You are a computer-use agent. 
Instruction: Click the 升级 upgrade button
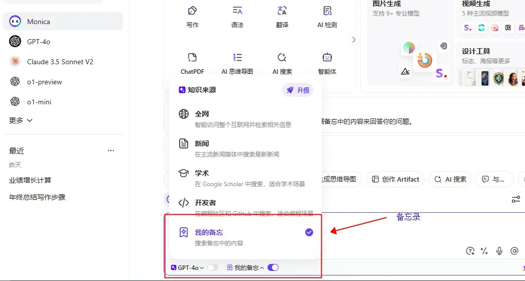[x=298, y=90]
